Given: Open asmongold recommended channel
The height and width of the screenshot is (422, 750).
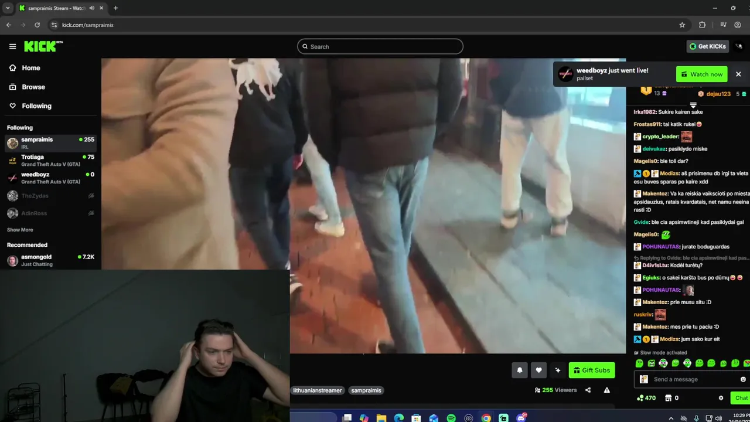Looking at the screenshot, I should [50, 260].
